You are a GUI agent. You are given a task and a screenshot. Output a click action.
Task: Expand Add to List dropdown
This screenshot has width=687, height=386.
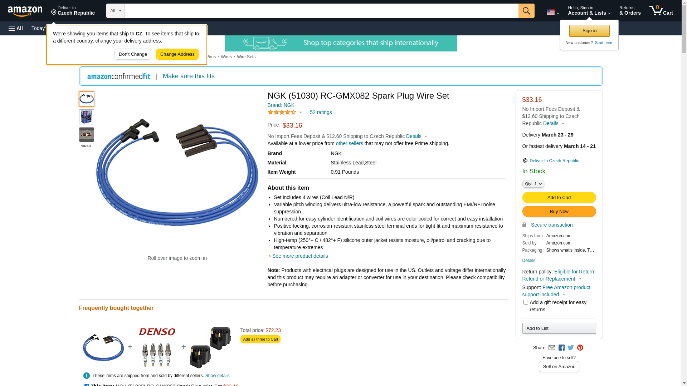(559, 328)
